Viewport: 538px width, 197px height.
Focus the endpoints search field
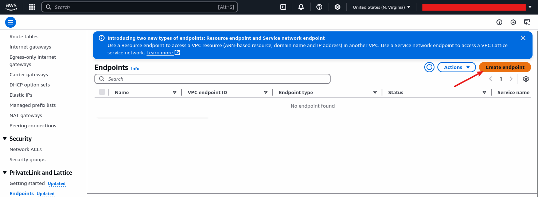[215, 79]
